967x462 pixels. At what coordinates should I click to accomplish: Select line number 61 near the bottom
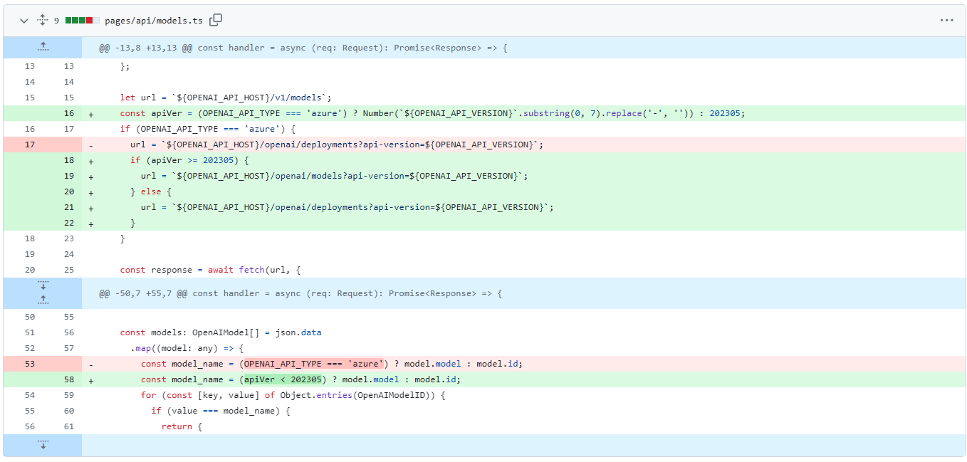coord(69,426)
